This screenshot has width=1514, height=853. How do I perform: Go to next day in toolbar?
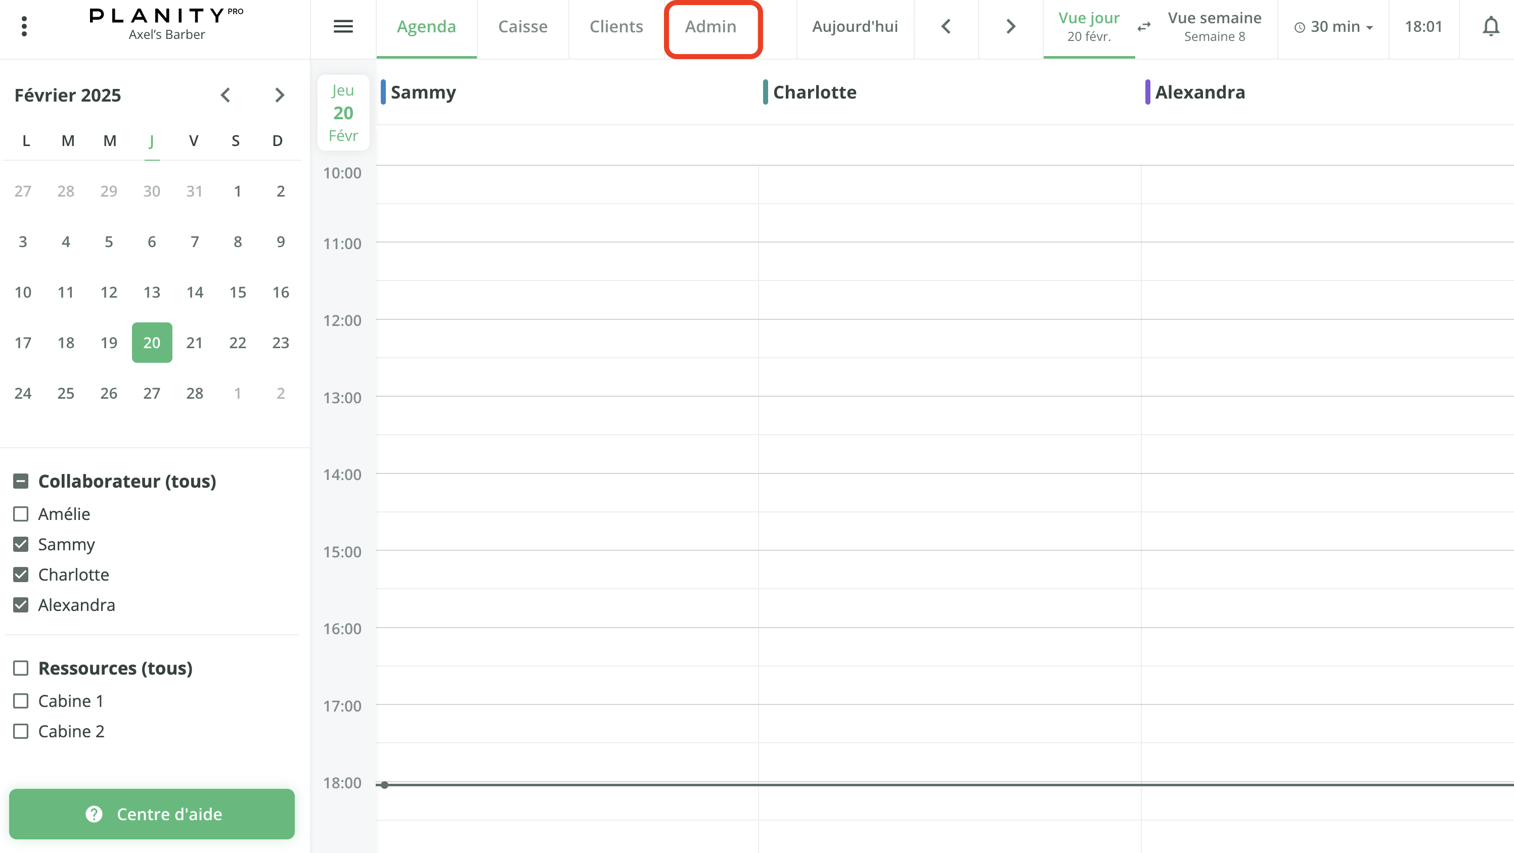tap(1010, 26)
